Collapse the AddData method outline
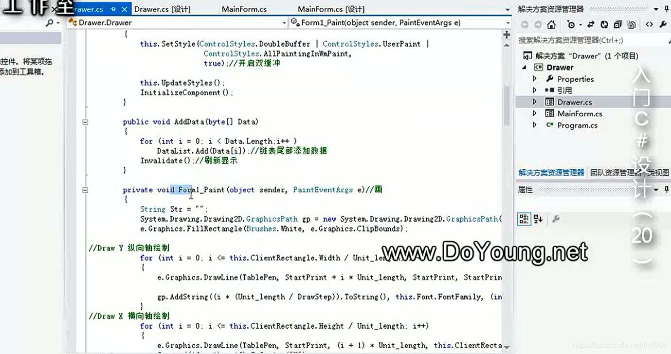 [85, 122]
